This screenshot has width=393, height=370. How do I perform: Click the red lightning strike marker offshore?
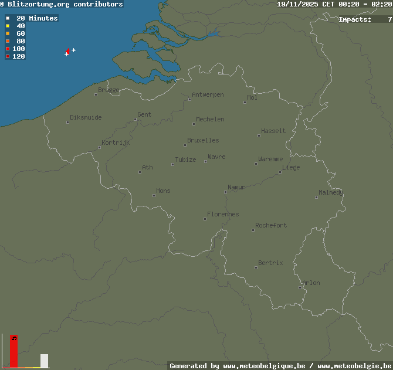click(x=68, y=52)
